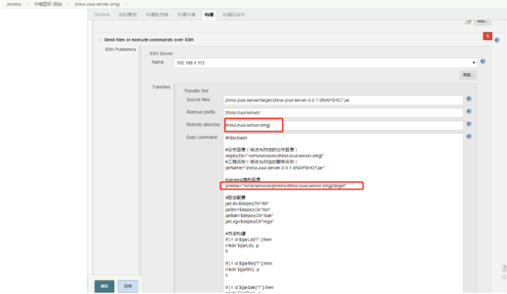Click the 高级 button at the top right
This screenshot has width=507, height=294.
click(483, 21)
